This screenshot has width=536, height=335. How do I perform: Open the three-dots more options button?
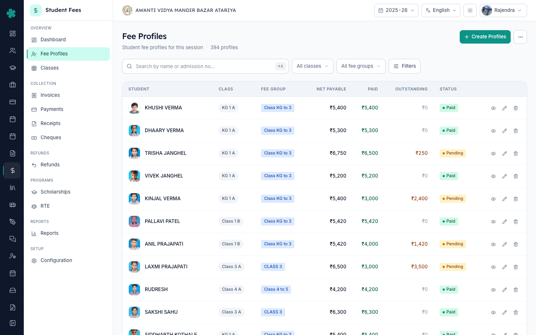(x=520, y=37)
